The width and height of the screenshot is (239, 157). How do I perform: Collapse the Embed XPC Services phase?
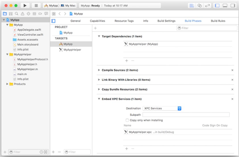pyautogui.click(x=99, y=99)
